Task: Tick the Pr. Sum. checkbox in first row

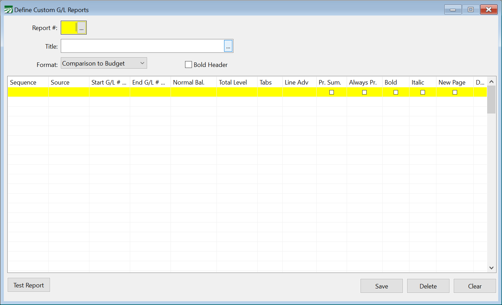Action: (331, 92)
